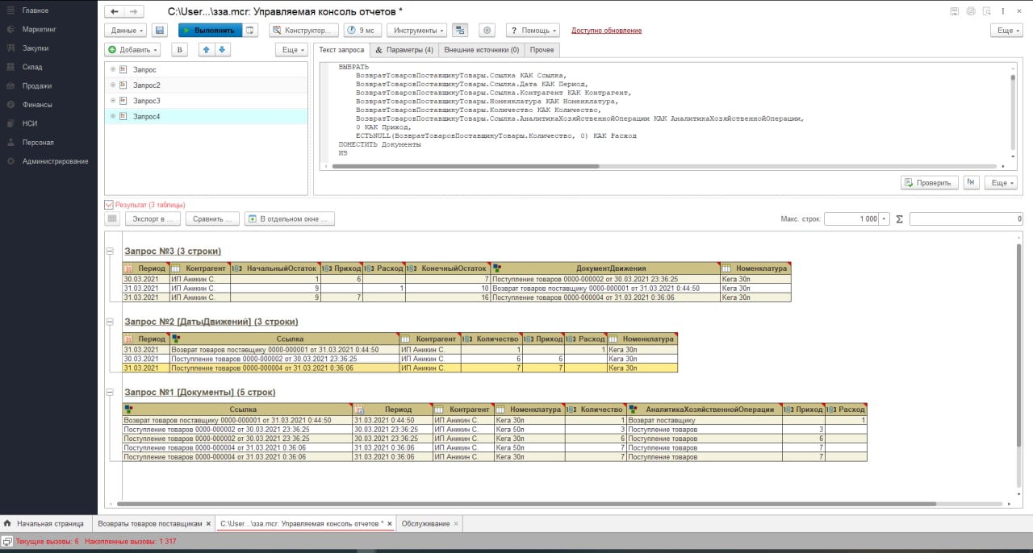Open the Инструменты dropdown
The width and height of the screenshot is (1033, 553).
[x=416, y=30]
